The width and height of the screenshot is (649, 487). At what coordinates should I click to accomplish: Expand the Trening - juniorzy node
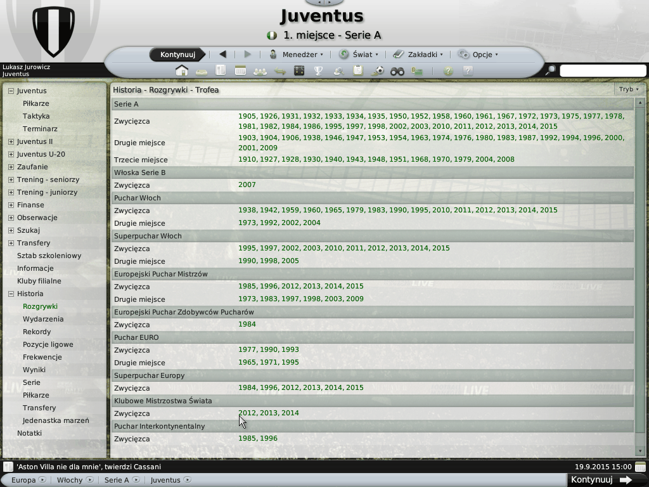point(11,193)
